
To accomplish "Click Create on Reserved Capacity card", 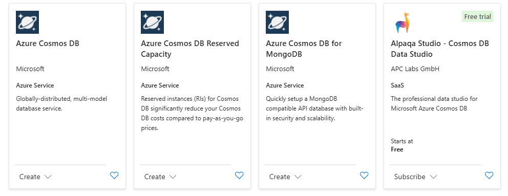I will (155, 177).
